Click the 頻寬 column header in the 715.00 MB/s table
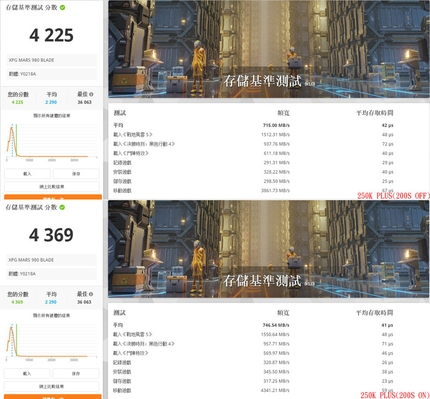The width and height of the screenshot is (430, 399). (283, 113)
